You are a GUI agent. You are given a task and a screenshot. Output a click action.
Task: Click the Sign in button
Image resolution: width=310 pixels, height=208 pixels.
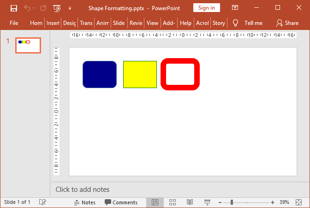[206, 8]
